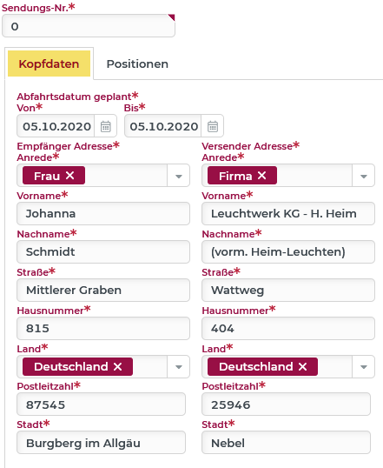Edit sender Hausnummer field containing 404

click(288, 328)
